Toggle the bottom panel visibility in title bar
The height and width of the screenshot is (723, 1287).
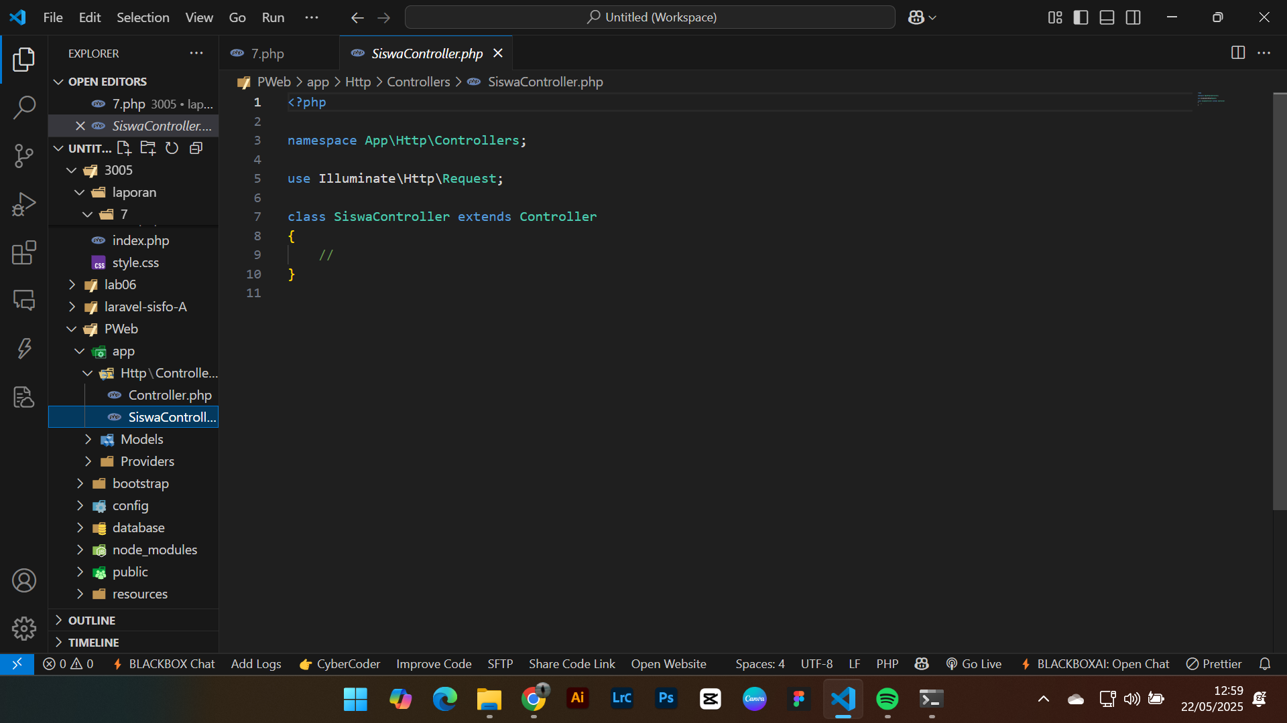[x=1107, y=17]
